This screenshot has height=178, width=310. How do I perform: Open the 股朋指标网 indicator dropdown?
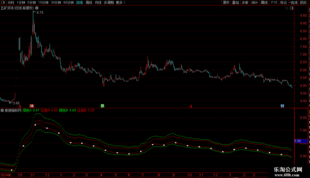[x=2, y=111]
